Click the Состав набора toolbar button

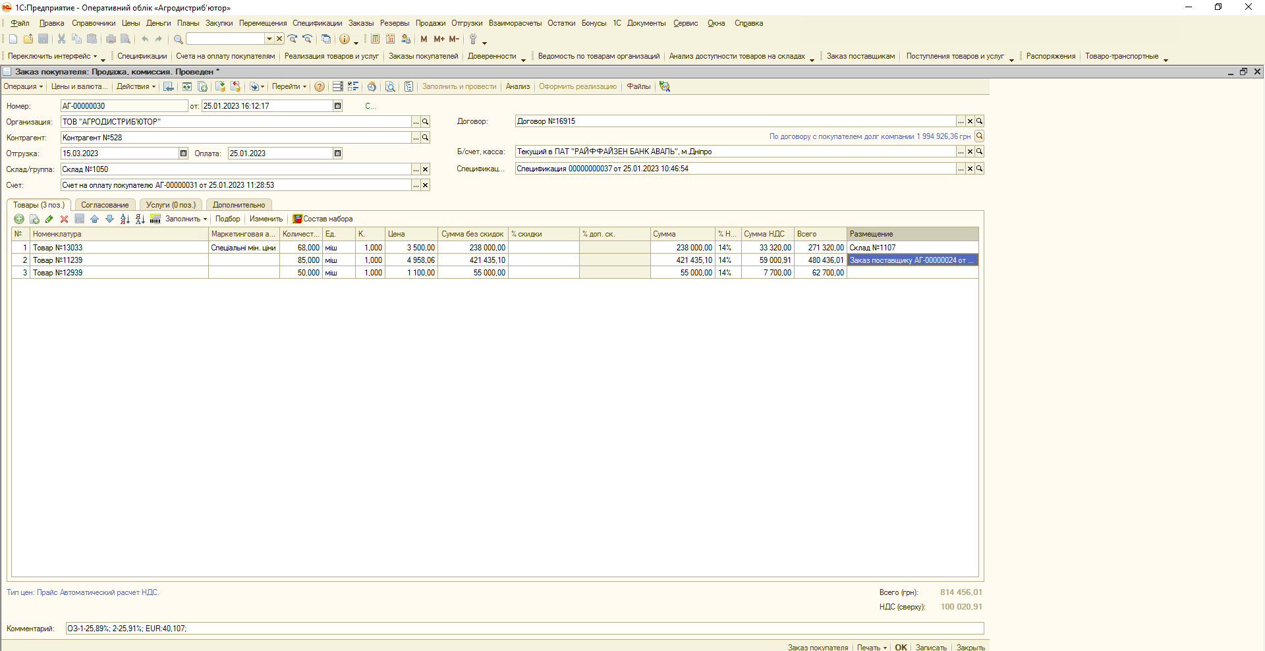point(323,219)
